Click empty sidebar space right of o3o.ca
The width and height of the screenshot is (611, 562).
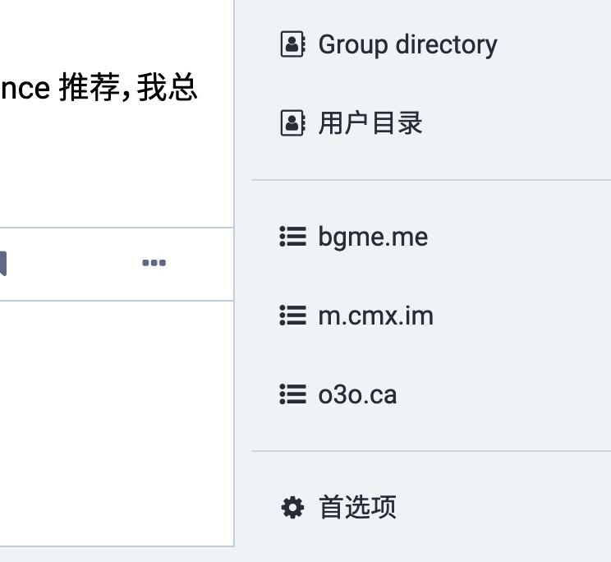[509, 394]
